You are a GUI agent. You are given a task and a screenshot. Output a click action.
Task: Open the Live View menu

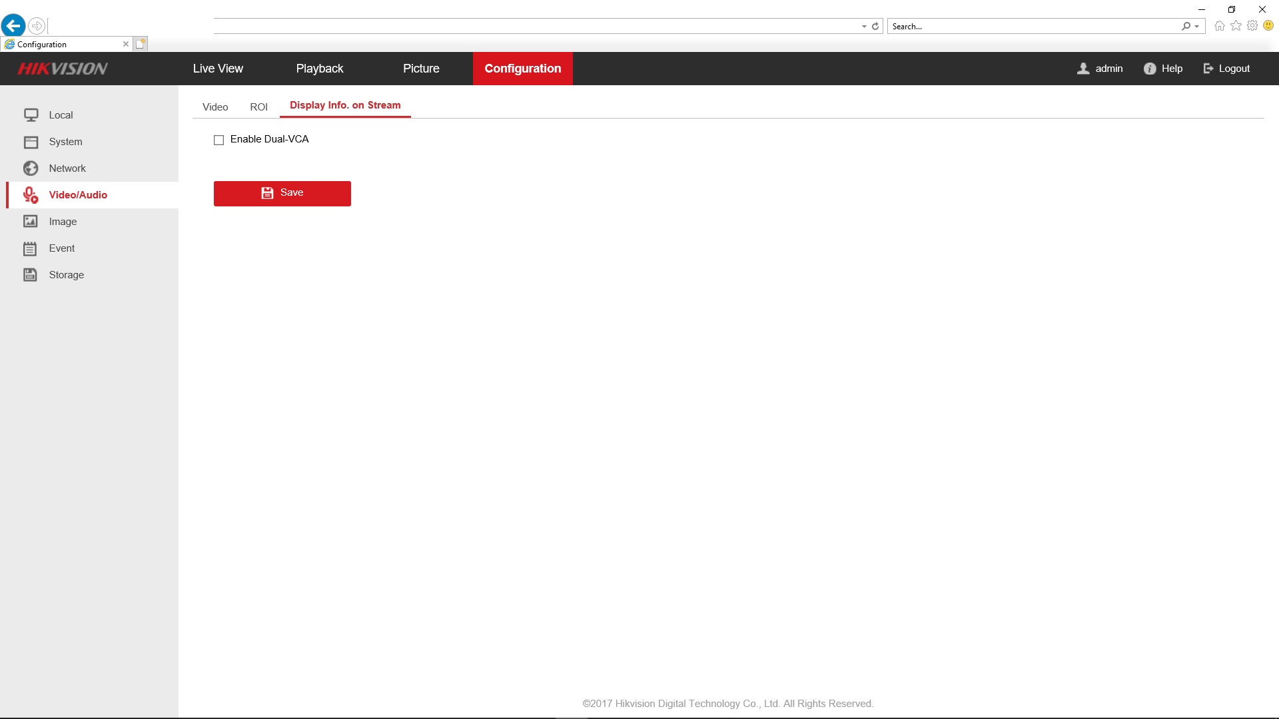[x=218, y=69]
